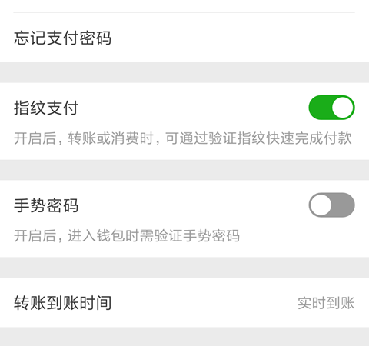
Task: Click gray track of 手势密码 switch
Action: (x=344, y=205)
